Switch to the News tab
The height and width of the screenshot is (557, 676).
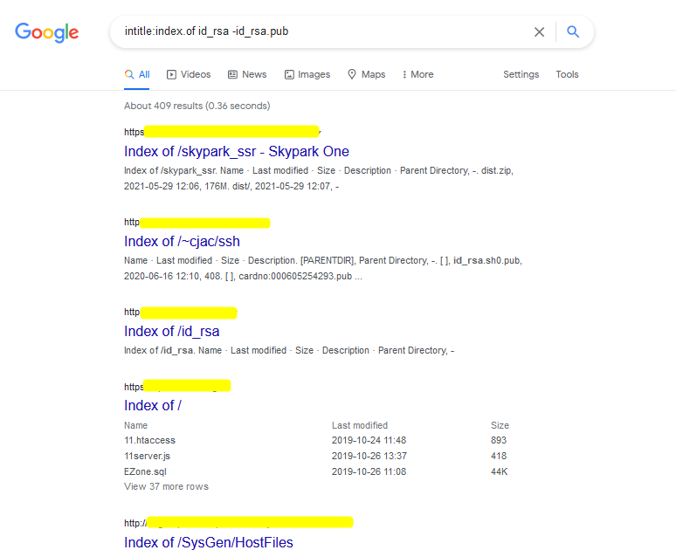click(247, 74)
